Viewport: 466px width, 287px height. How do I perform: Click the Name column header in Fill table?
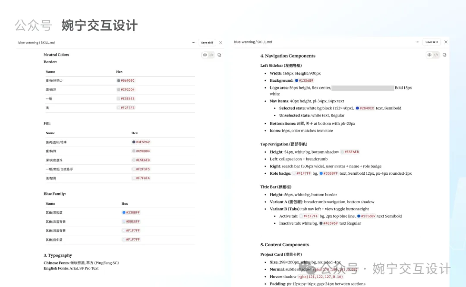[50, 133]
